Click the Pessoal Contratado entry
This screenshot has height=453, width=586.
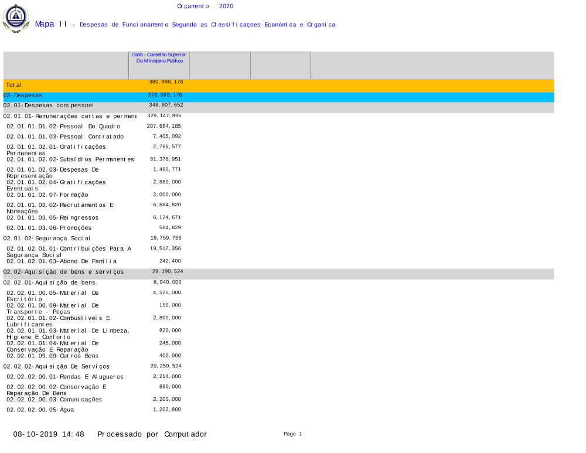point(65,137)
